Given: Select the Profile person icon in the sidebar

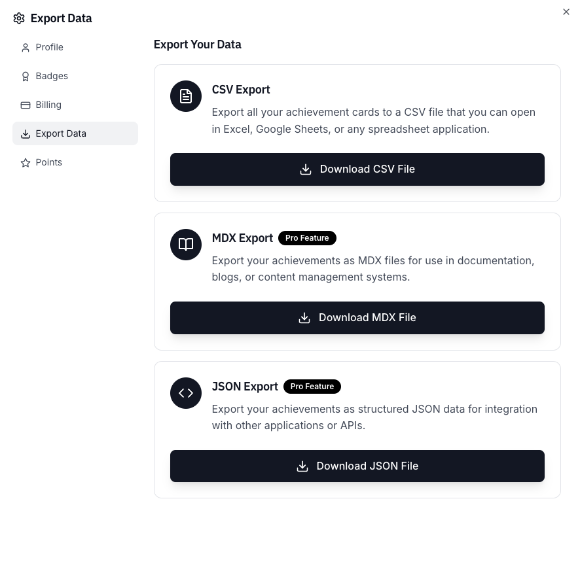Looking at the screenshot, I should (26, 47).
